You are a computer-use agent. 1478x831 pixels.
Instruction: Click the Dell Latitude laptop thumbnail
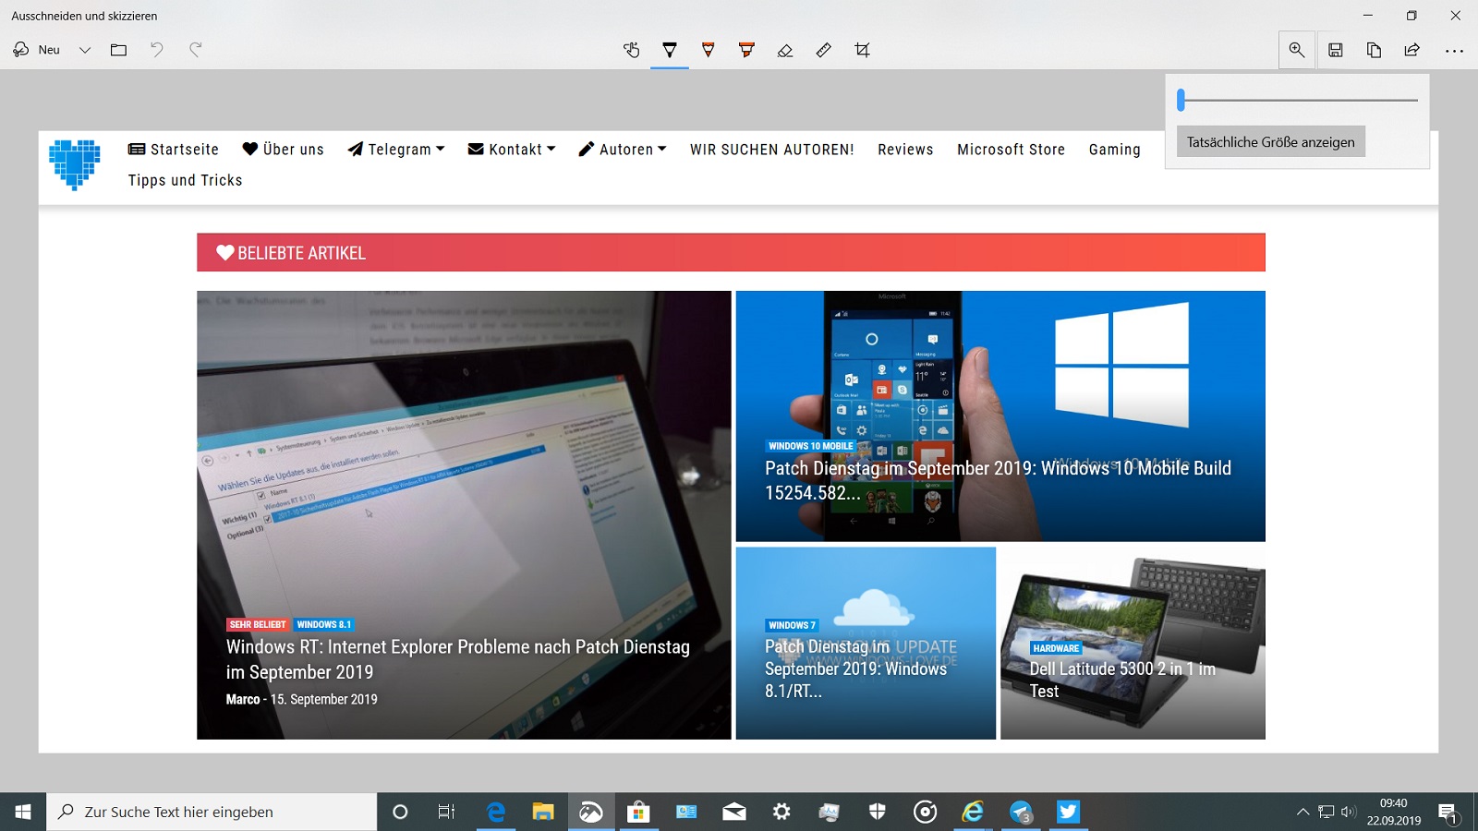coord(1133,644)
